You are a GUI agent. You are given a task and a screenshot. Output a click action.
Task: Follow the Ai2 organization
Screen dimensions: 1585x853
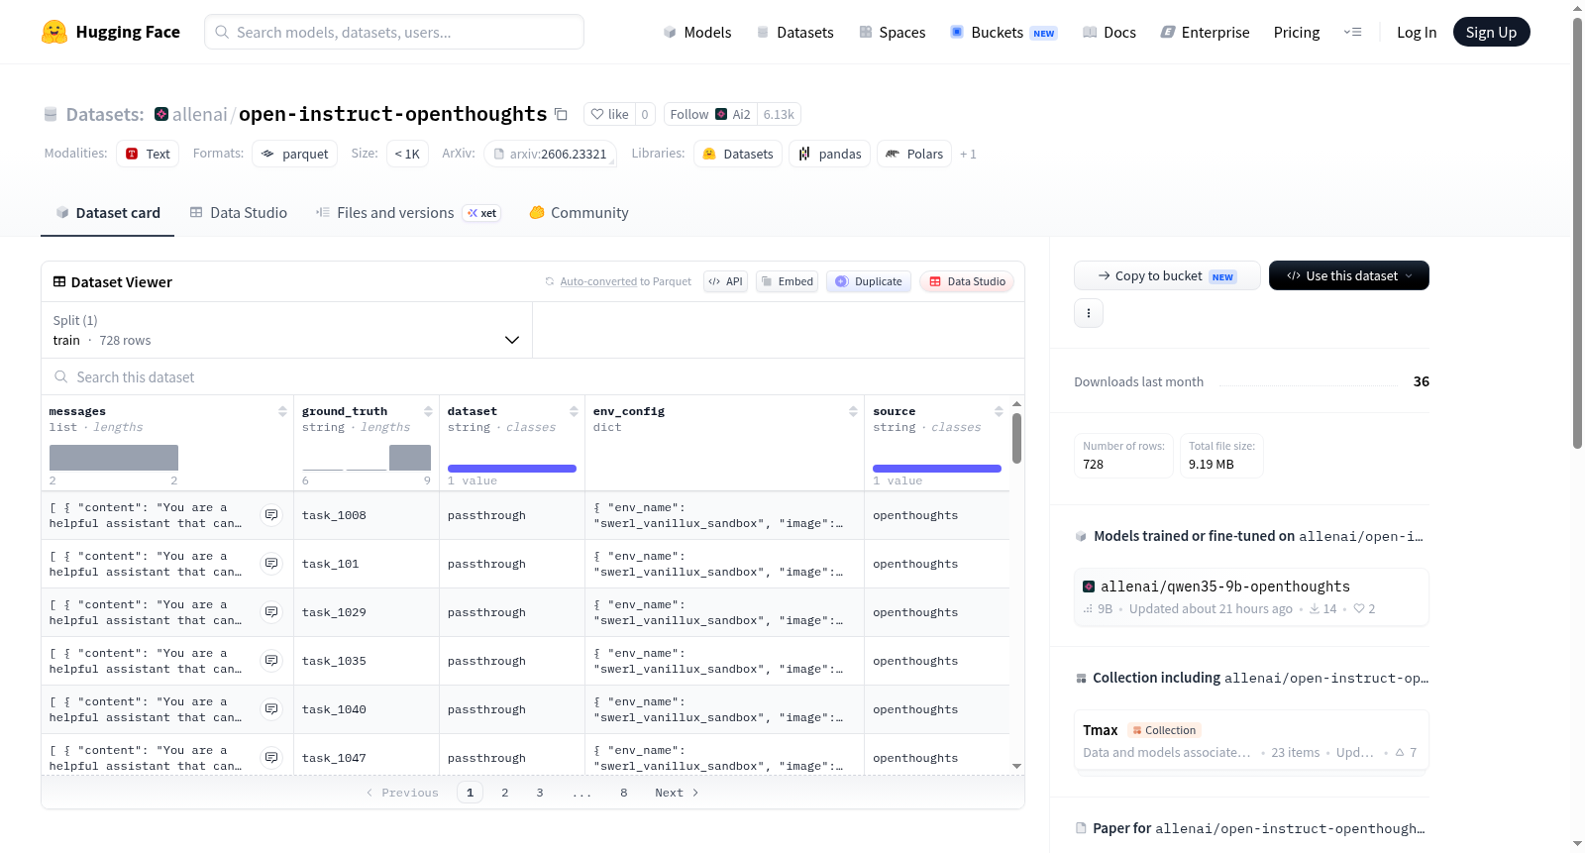710,114
